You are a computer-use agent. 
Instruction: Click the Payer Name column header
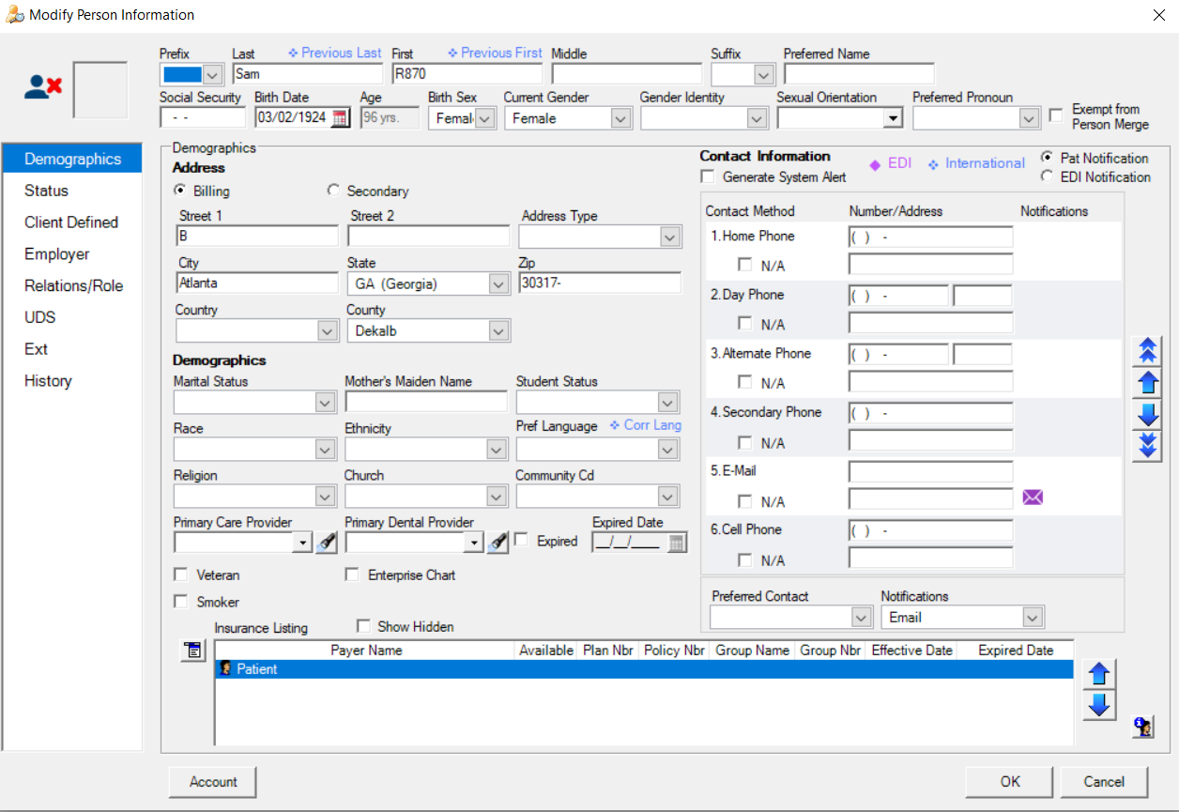coord(366,650)
